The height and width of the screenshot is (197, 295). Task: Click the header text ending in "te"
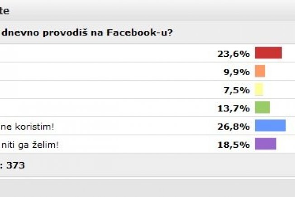(x=4, y=11)
